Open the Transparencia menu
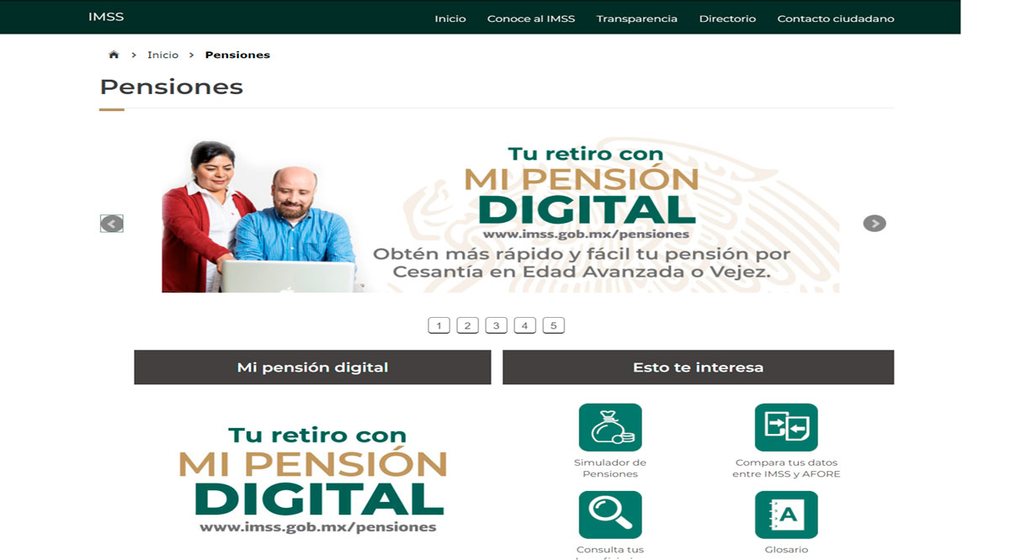Image resolution: width=1010 pixels, height=560 pixels. [637, 18]
